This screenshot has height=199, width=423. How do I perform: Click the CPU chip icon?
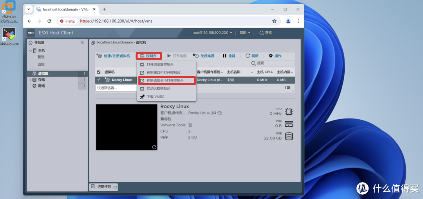[289, 112]
